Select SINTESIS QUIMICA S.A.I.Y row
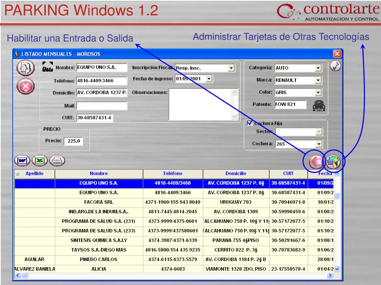 [x=174, y=240]
